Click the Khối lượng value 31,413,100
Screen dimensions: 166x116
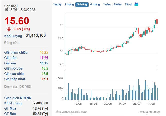(36, 35)
